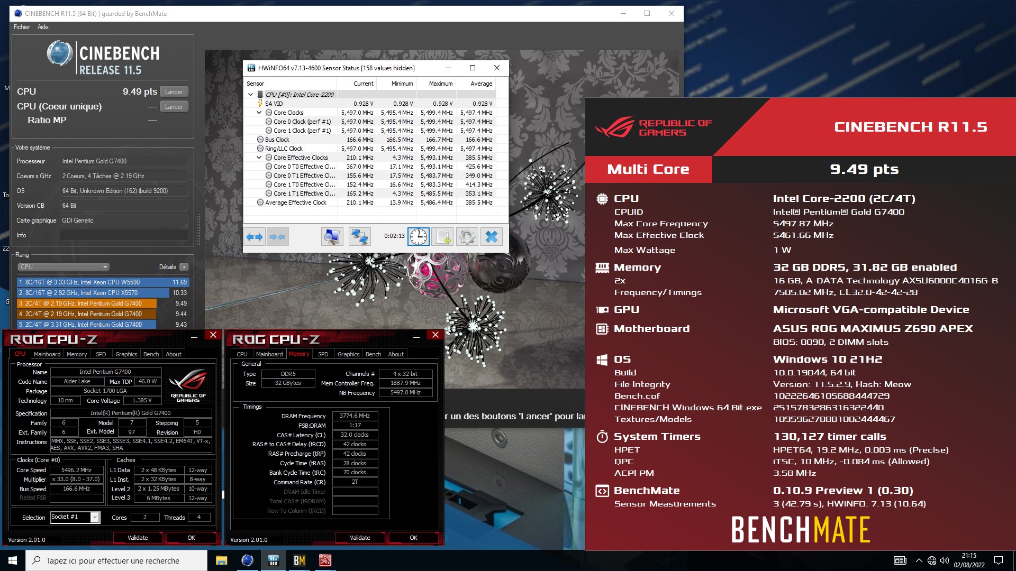Open Cinebench ranking CPU dropdown
Screen dimensions: 1016x571
click(63, 267)
